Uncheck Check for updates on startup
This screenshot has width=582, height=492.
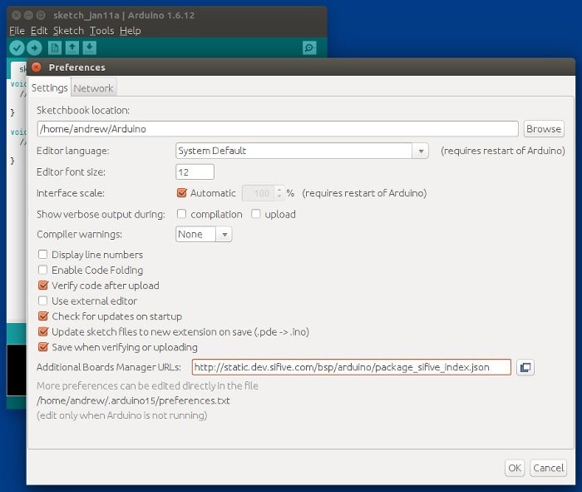(43, 316)
